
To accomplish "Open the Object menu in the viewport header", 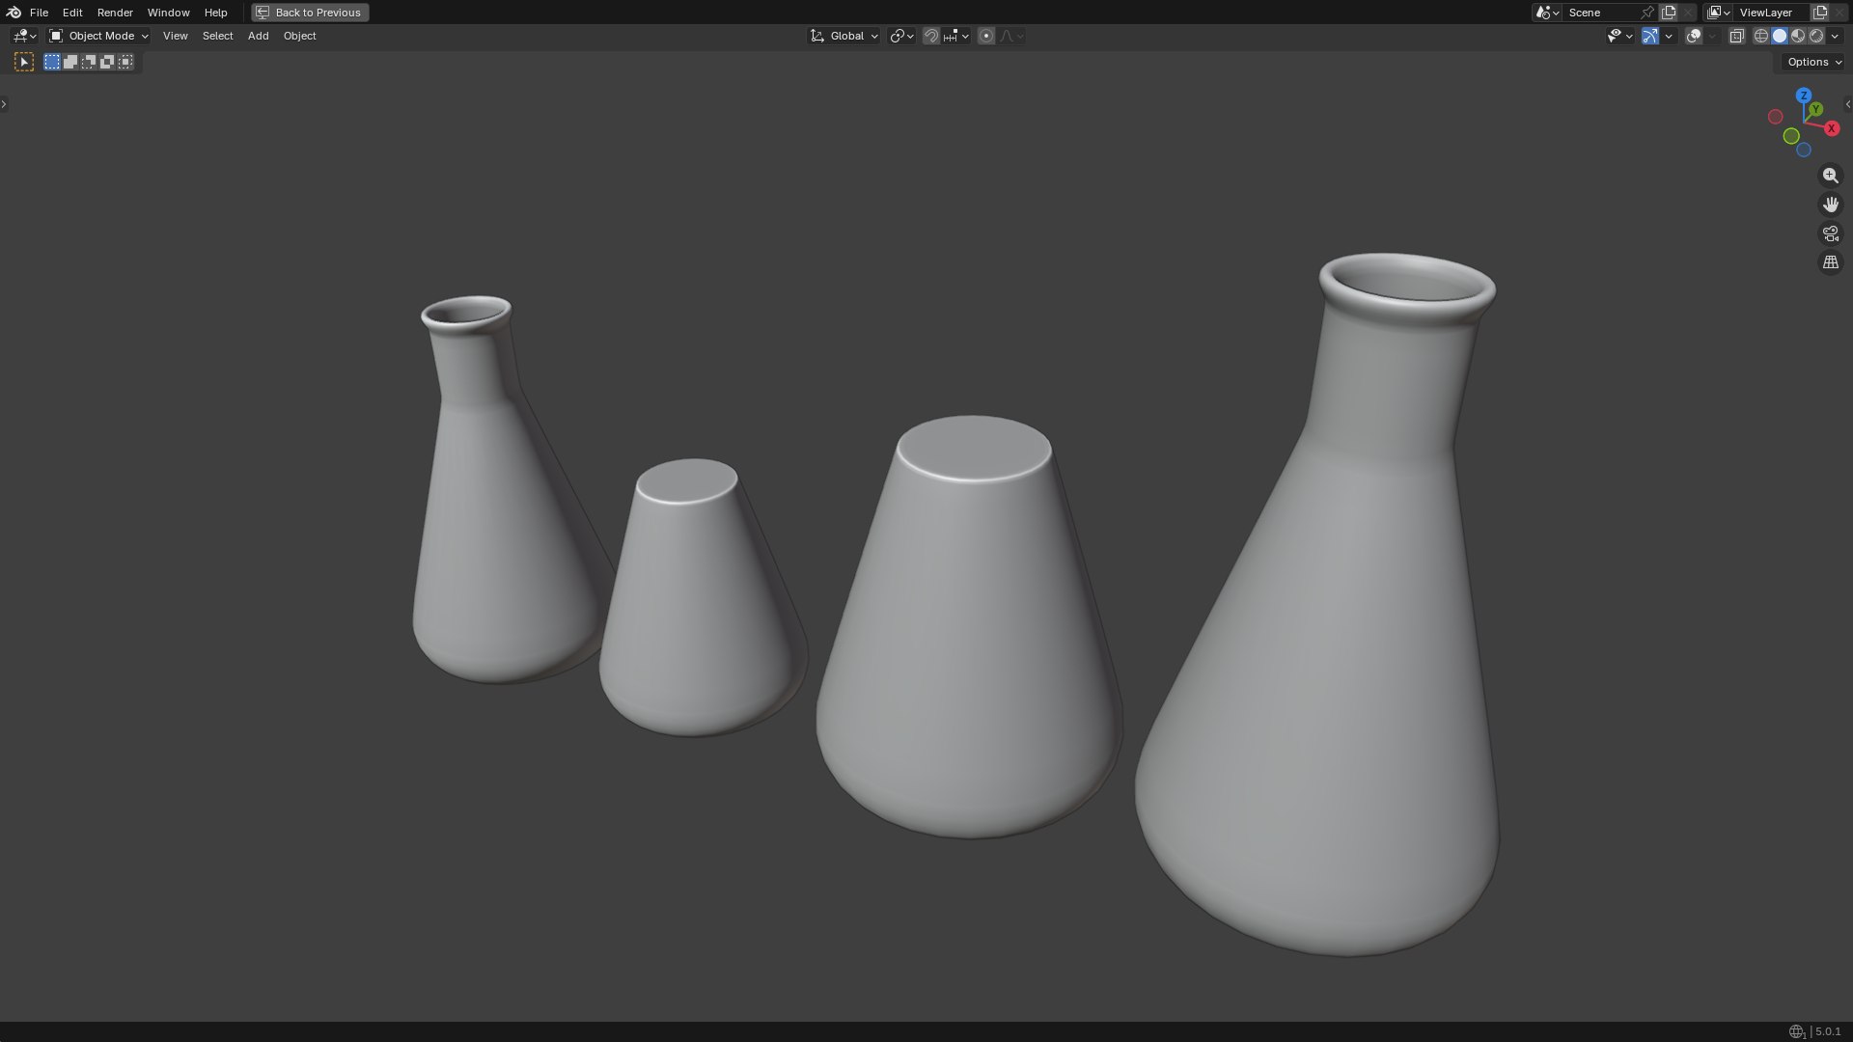I will pos(299,36).
